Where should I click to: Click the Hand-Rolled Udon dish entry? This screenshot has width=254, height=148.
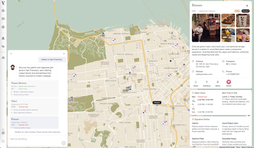(236, 129)
